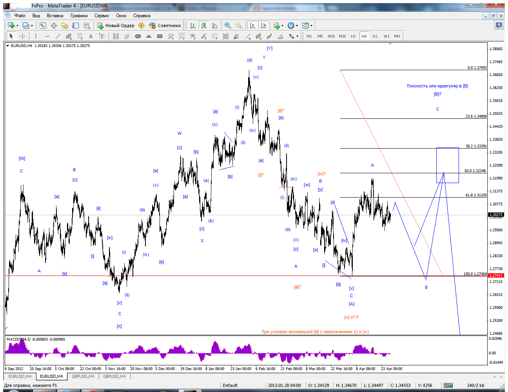Select the triangle shape tool
508x392 pixels.
tap(149, 36)
